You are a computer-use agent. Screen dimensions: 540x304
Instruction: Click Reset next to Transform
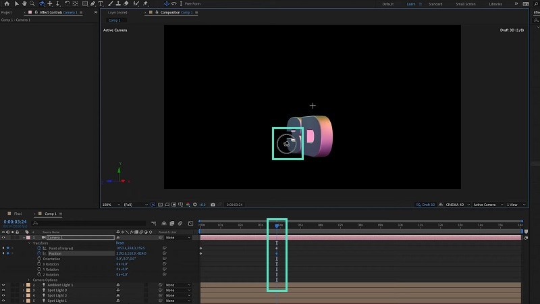coord(120,243)
